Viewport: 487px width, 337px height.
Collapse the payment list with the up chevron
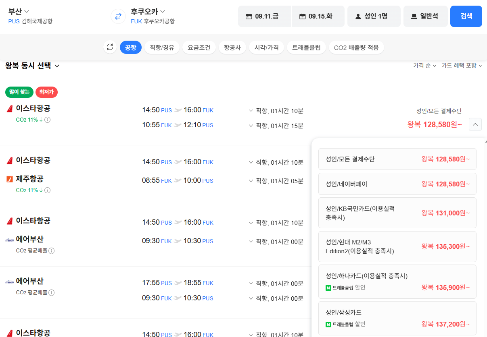coord(475,124)
